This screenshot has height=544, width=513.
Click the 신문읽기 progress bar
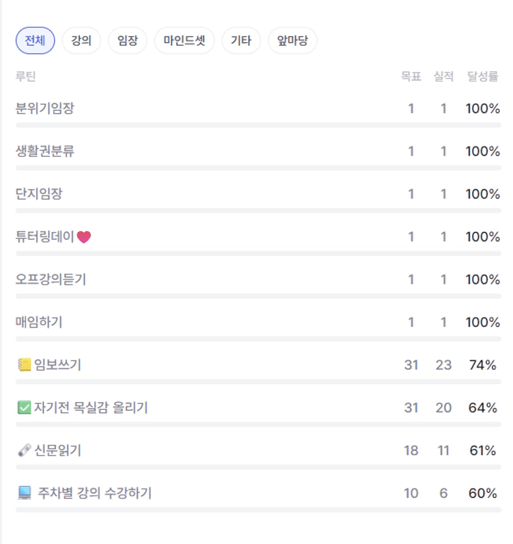(258, 467)
